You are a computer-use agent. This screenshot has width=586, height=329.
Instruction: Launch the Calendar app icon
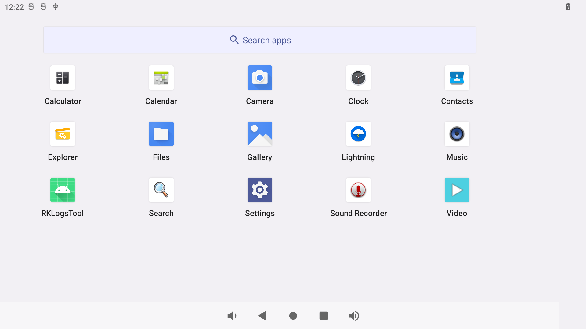tap(161, 78)
